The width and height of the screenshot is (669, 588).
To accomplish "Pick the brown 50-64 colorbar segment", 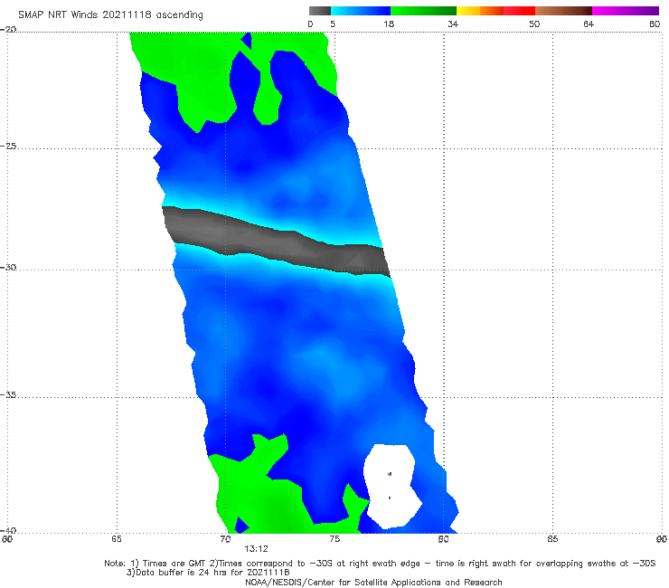I will point(563,11).
